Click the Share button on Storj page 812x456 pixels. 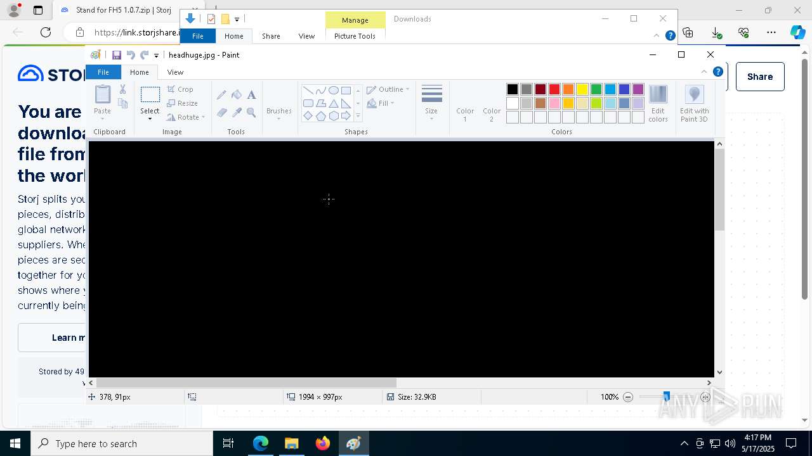tap(760, 77)
